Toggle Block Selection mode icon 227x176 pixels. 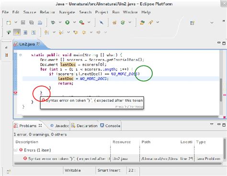[x=25, y=33]
